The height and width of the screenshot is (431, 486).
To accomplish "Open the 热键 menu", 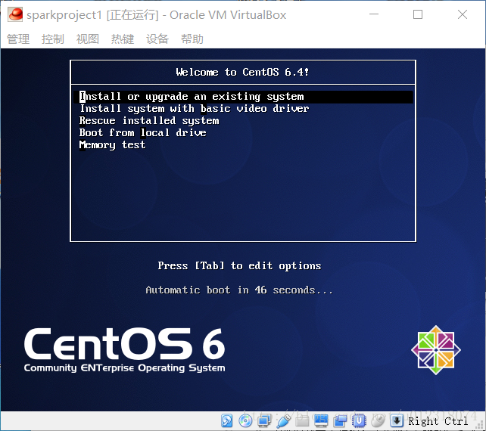I will point(123,39).
